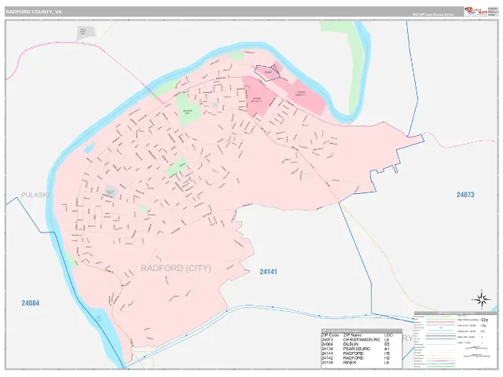The height and width of the screenshot is (377, 503).
Task: Click the 24141 ZIP code label on the map
Action: click(x=268, y=272)
